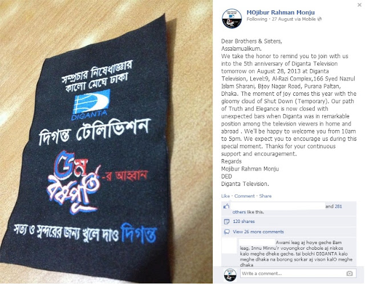Screen dimensions: 365x284
Task: Close the photo viewer with the X
Action: pos(359,5)
